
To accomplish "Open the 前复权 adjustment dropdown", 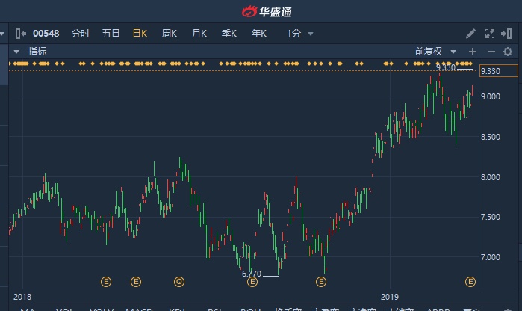I will tap(434, 52).
